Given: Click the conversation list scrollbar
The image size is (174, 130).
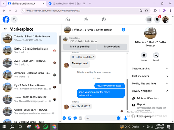Looking at the screenshot, I should 60,60.
